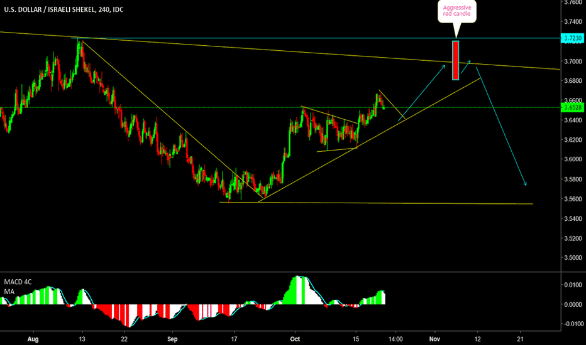
Task: Click 3.6800 on the price axis
Action: click(573, 81)
